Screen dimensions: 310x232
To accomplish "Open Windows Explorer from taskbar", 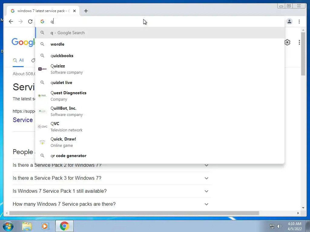I will point(27,226).
